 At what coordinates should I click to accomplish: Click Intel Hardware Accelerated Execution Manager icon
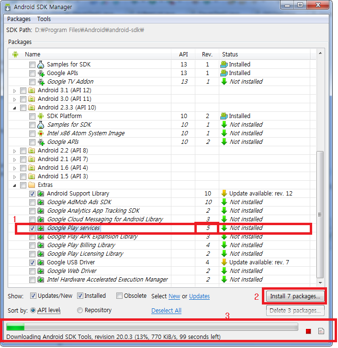[40, 280]
